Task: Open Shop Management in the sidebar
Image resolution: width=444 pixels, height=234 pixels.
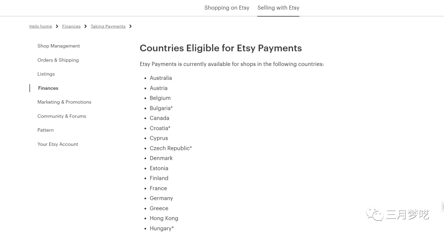Action: coord(58,46)
